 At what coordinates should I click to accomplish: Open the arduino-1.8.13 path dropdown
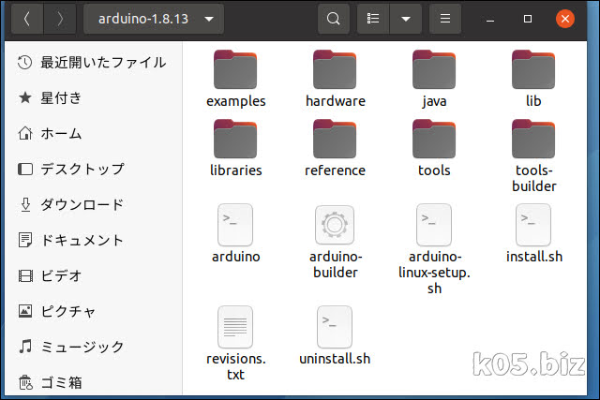154,19
